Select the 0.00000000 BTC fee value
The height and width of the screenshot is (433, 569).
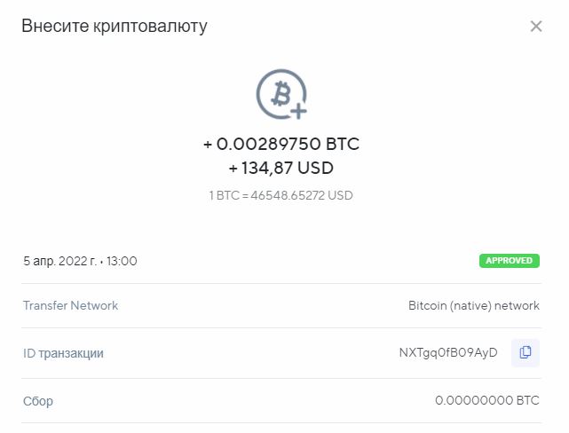[486, 401]
